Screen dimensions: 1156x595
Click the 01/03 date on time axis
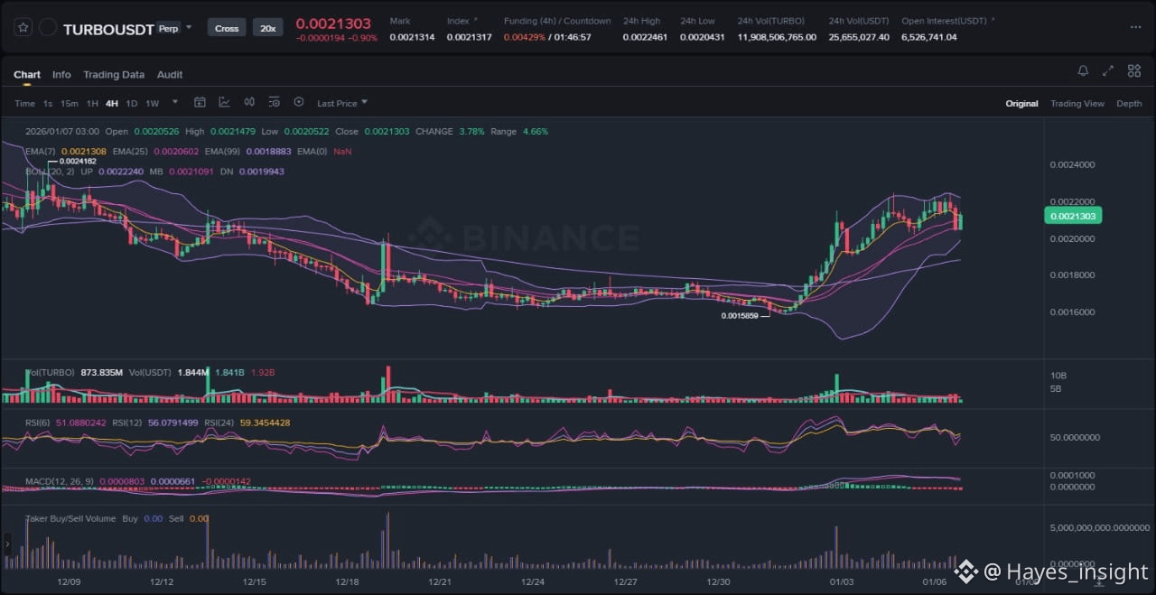point(842,583)
